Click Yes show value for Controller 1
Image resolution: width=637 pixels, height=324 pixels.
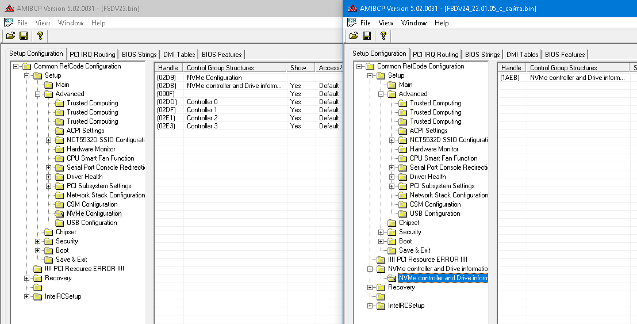[x=296, y=110]
